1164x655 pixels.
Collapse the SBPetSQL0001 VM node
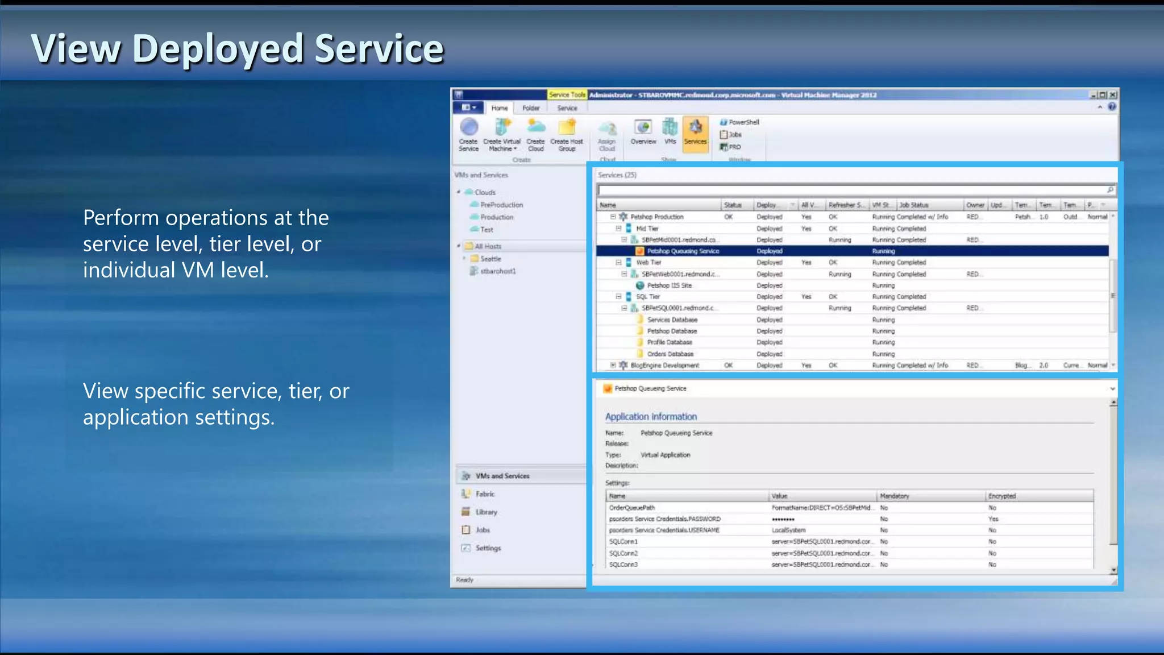[x=624, y=308]
